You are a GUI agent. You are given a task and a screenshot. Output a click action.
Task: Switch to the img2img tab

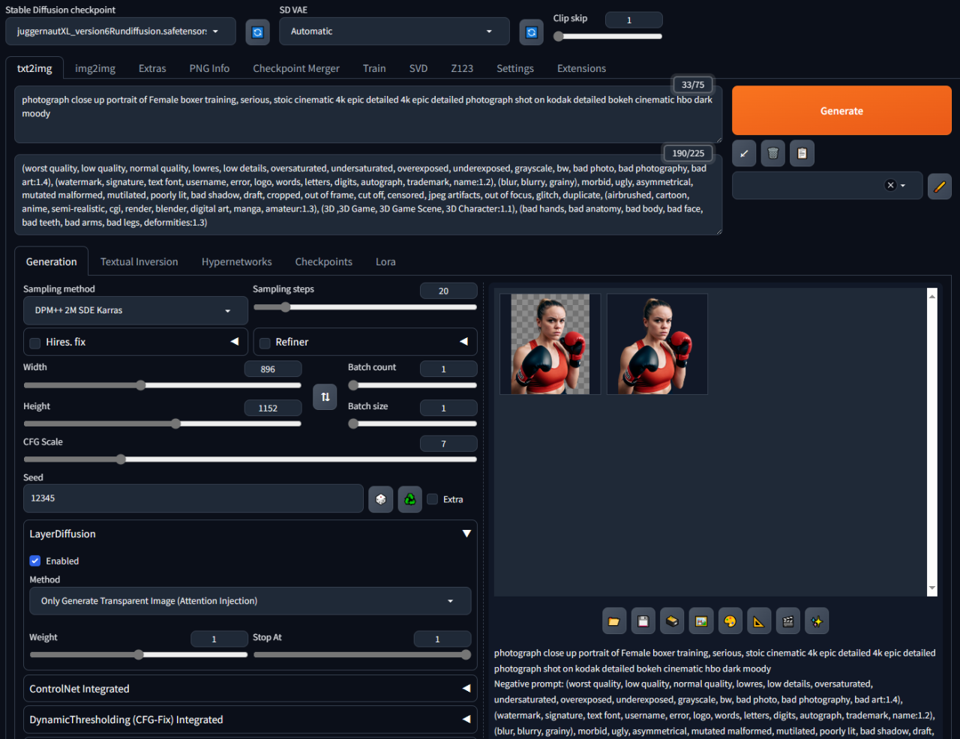coord(95,68)
